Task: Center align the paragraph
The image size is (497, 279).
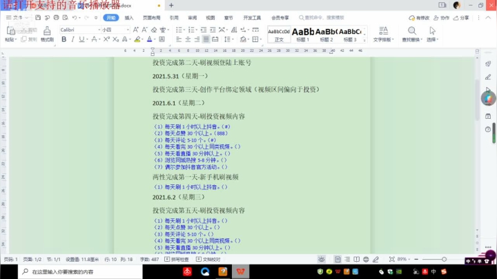Action: click(x=188, y=39)
